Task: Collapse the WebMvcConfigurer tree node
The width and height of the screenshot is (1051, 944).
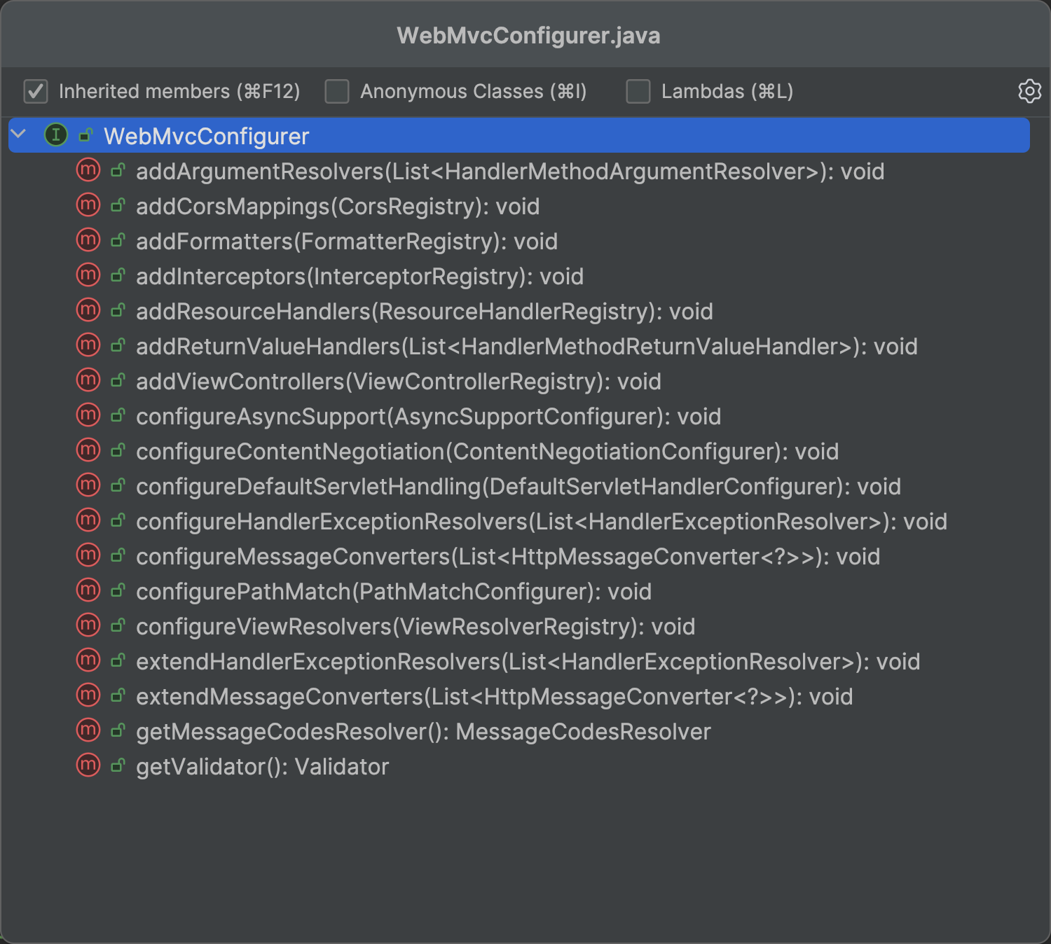Action: point(19,134)
